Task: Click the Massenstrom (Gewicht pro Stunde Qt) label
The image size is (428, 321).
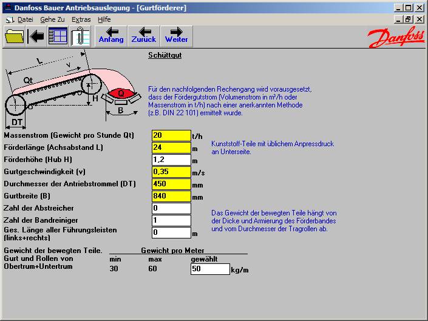Action: click(x=69, y=135)
